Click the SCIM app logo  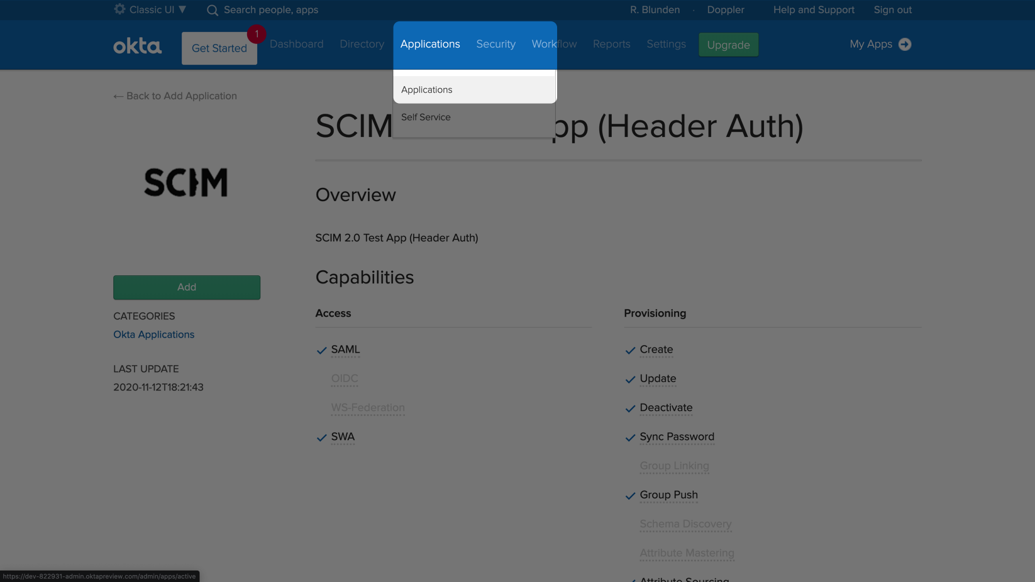(186, 182)
